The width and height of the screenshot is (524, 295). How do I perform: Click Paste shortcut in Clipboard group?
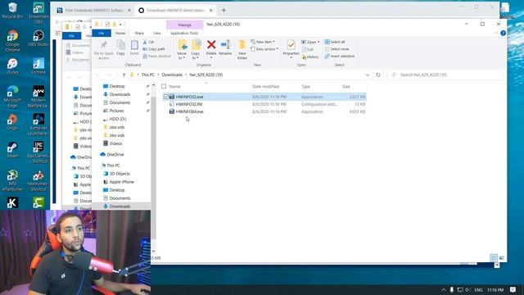156,57
